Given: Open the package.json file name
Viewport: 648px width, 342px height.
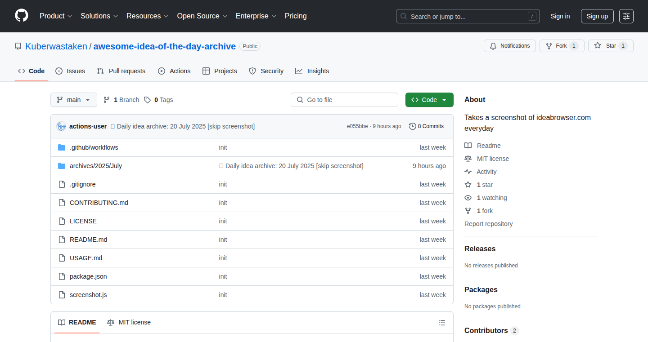Looking at the screenshot, I should point(88,276).
